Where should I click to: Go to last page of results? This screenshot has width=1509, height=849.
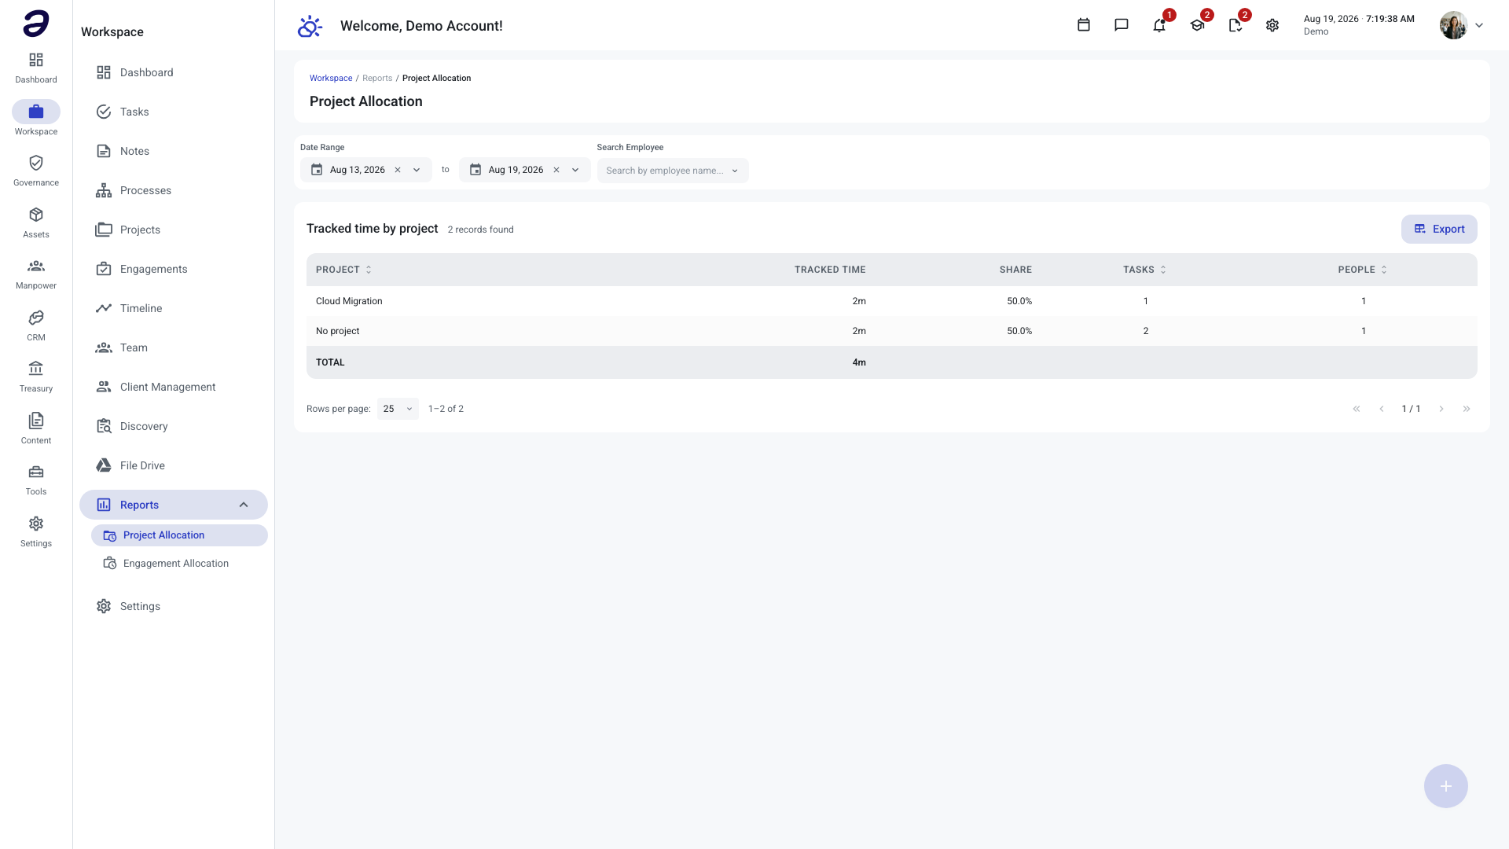click(1467, 409)
